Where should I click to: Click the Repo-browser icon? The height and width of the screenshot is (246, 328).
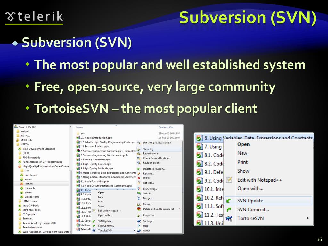(139, 154)
